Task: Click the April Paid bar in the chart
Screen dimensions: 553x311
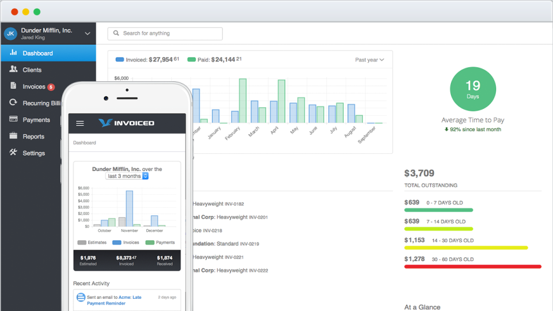Action: pos(282,101)
